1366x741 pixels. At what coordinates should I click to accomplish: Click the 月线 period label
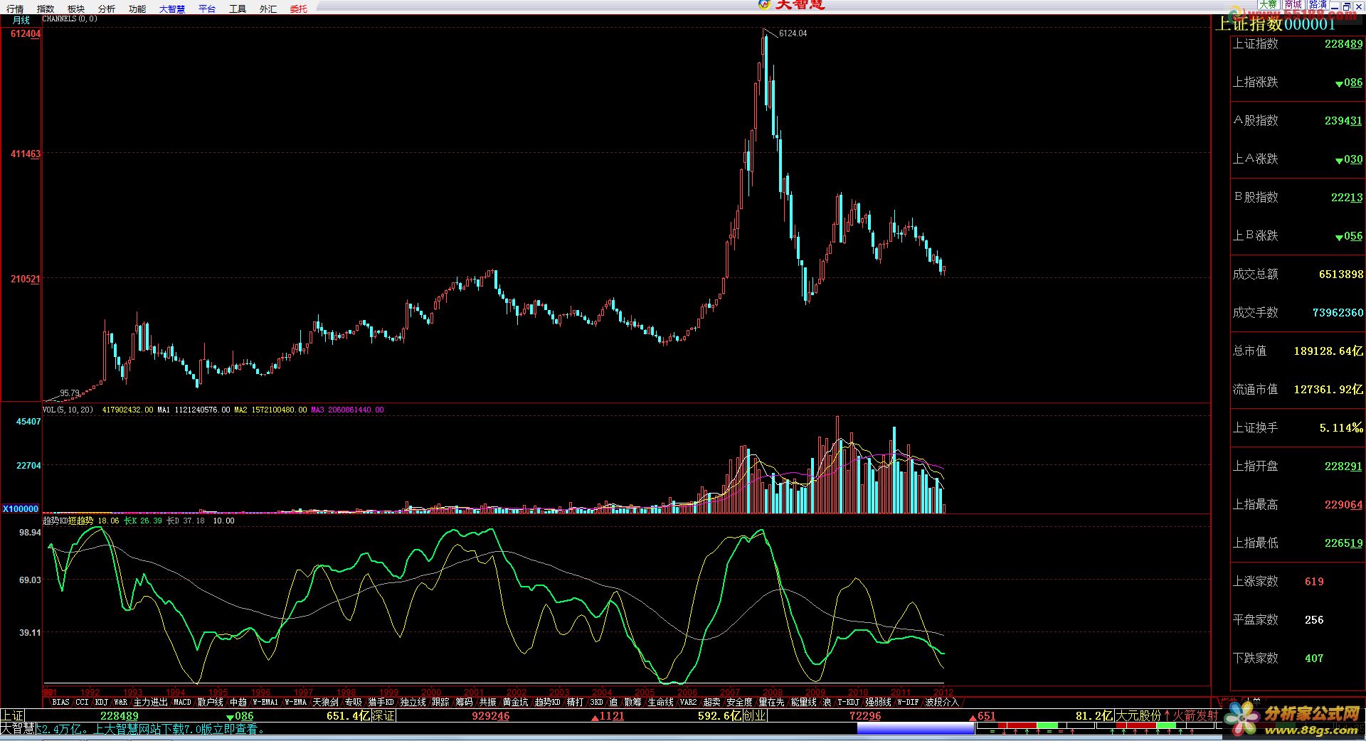pos(21,21)
